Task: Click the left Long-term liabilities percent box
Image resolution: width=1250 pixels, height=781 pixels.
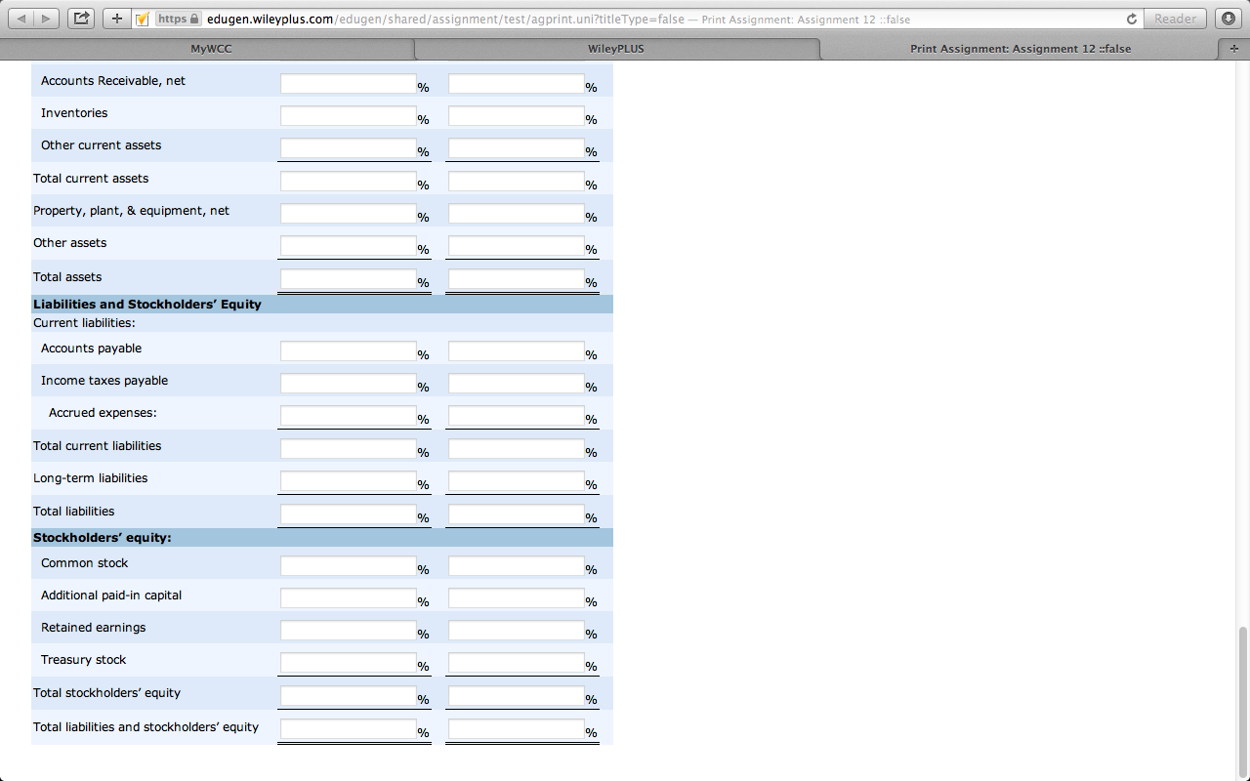Action: click(349, 481)
